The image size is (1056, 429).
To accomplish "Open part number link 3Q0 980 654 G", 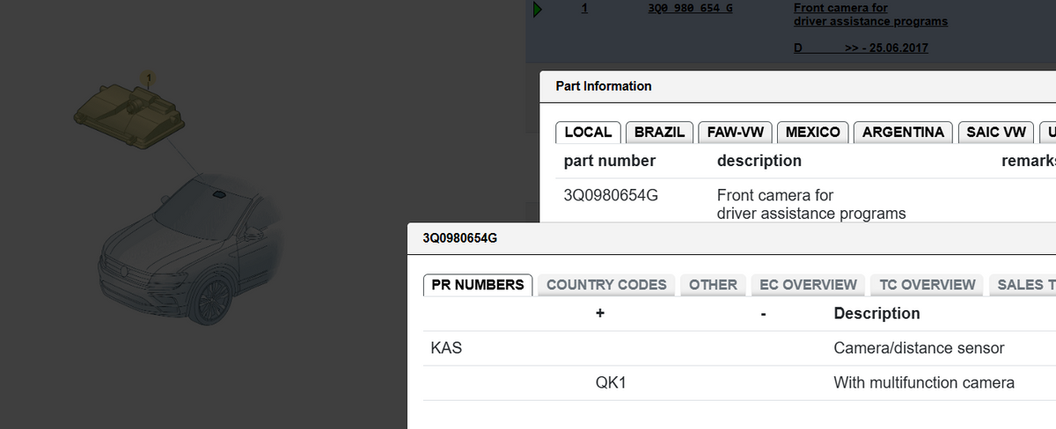I will [689, 8].
